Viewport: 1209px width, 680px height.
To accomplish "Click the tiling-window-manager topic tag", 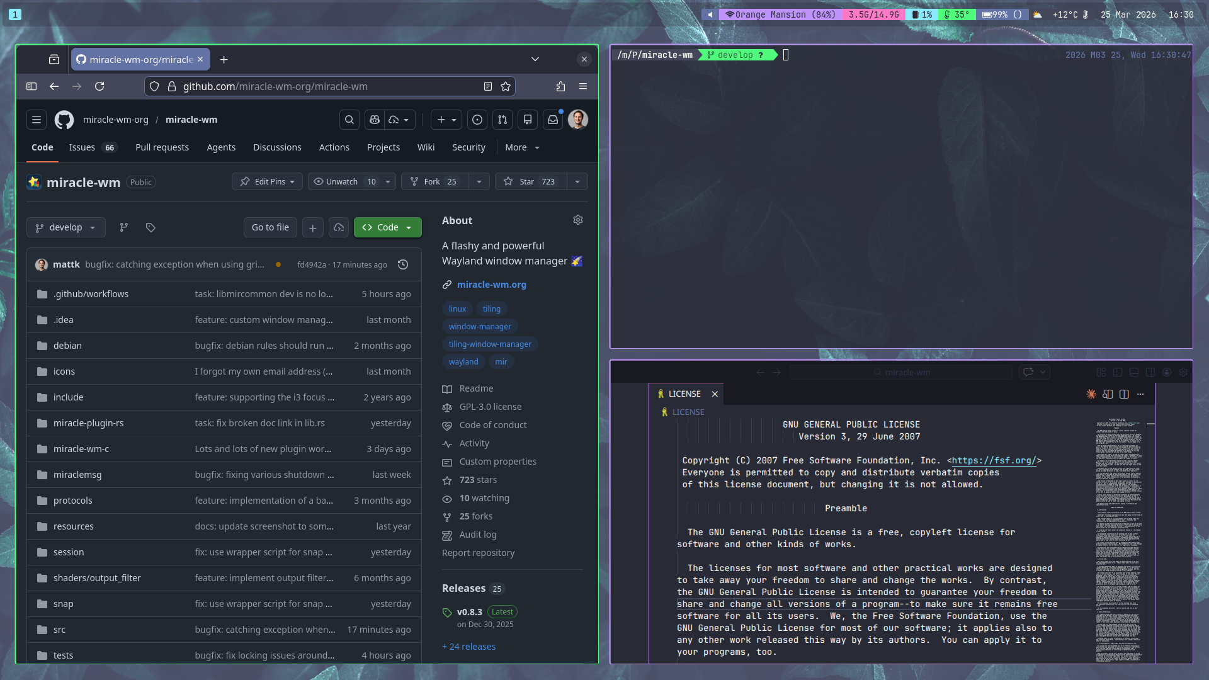I will tap(490, 344).
